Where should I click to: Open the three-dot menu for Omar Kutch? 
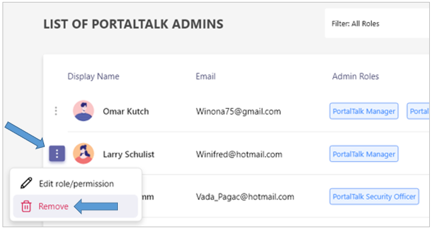tap(56, 111)
